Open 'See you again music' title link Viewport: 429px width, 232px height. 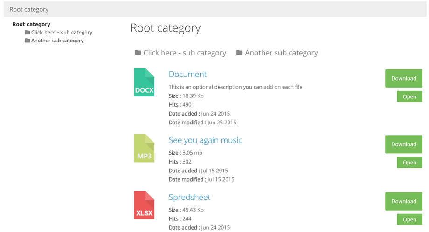click(x=205, y=140)
